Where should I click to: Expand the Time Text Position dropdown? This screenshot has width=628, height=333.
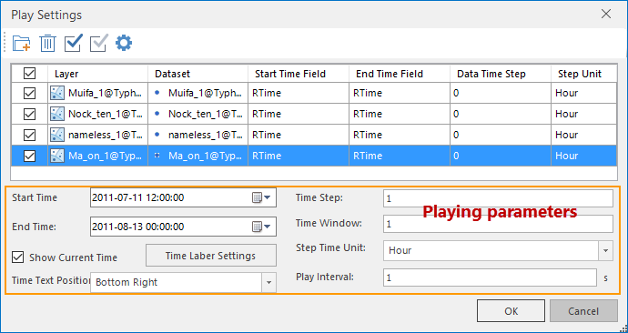point(268,283)
